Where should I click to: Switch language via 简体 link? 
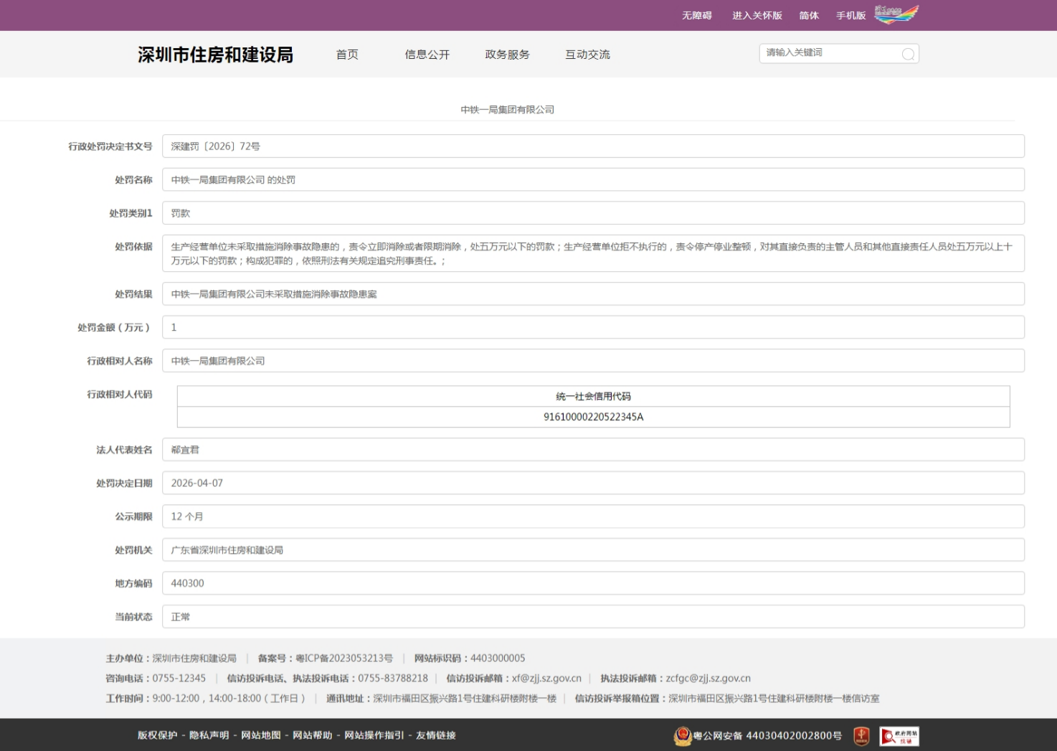(809, 15)
